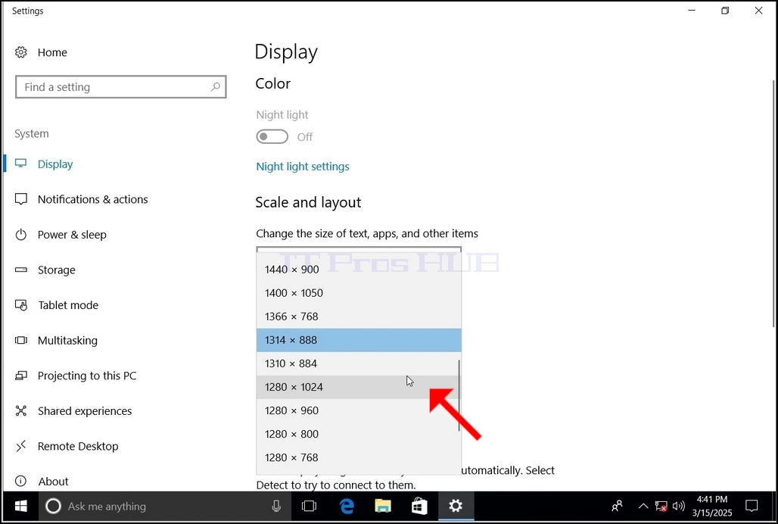Screen dimensions: 778x524
Task: Click the volume speaker tray icon
Action: [679, 506]
